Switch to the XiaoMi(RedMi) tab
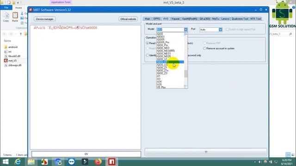Image resolution: width=296 pixels, height=166 pixels. click(189, 19)
